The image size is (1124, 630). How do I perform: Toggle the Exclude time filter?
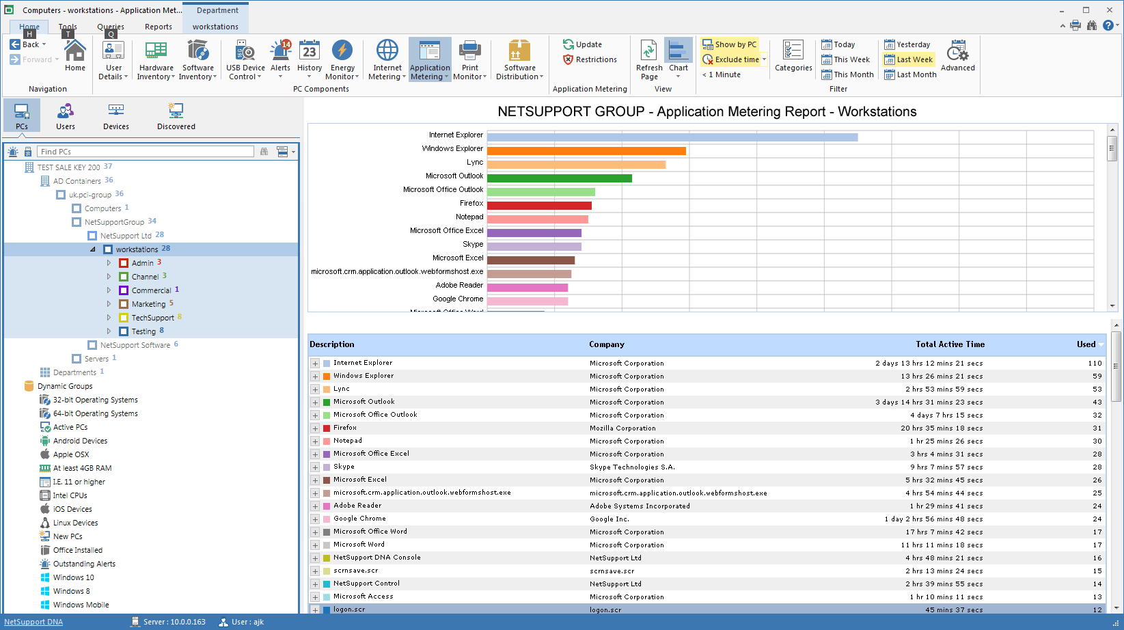pos(731,59)
